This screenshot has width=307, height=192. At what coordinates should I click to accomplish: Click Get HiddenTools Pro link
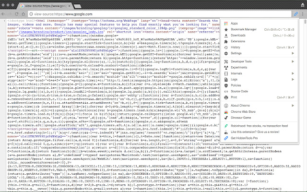click(259, 138)
